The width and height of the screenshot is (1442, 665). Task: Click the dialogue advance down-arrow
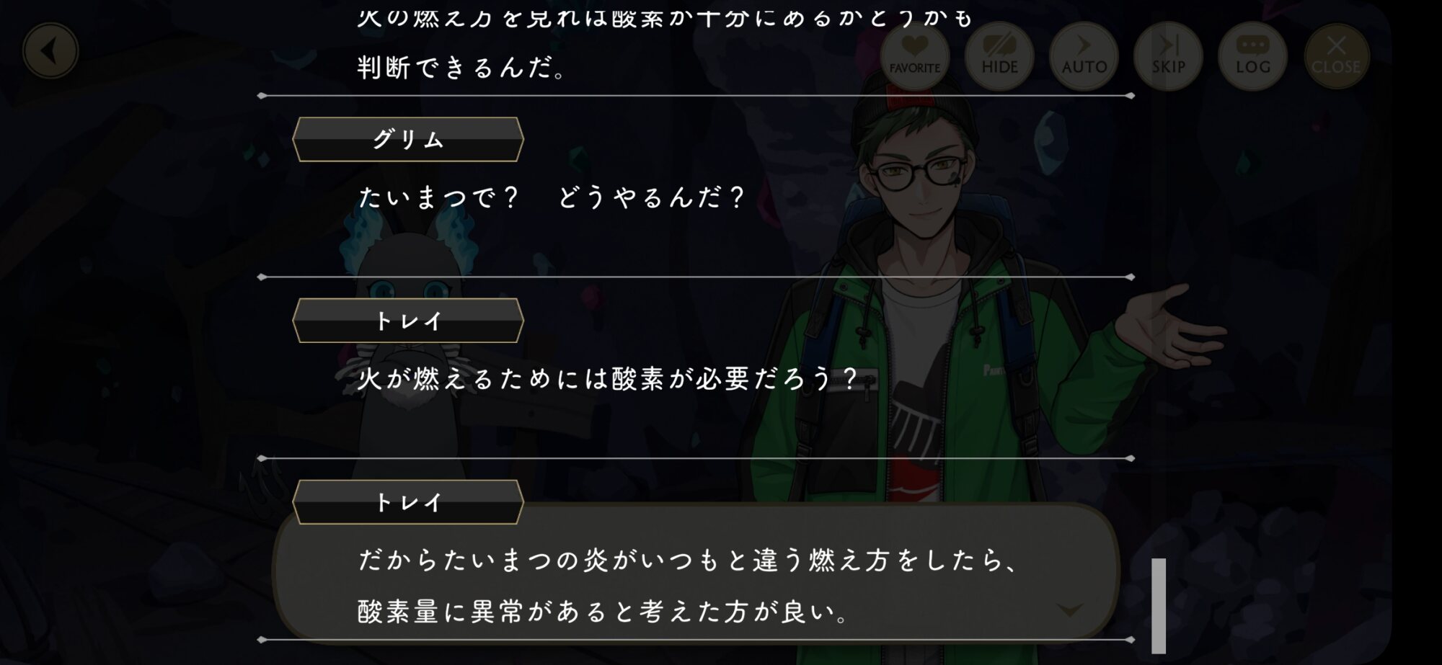1069,610
